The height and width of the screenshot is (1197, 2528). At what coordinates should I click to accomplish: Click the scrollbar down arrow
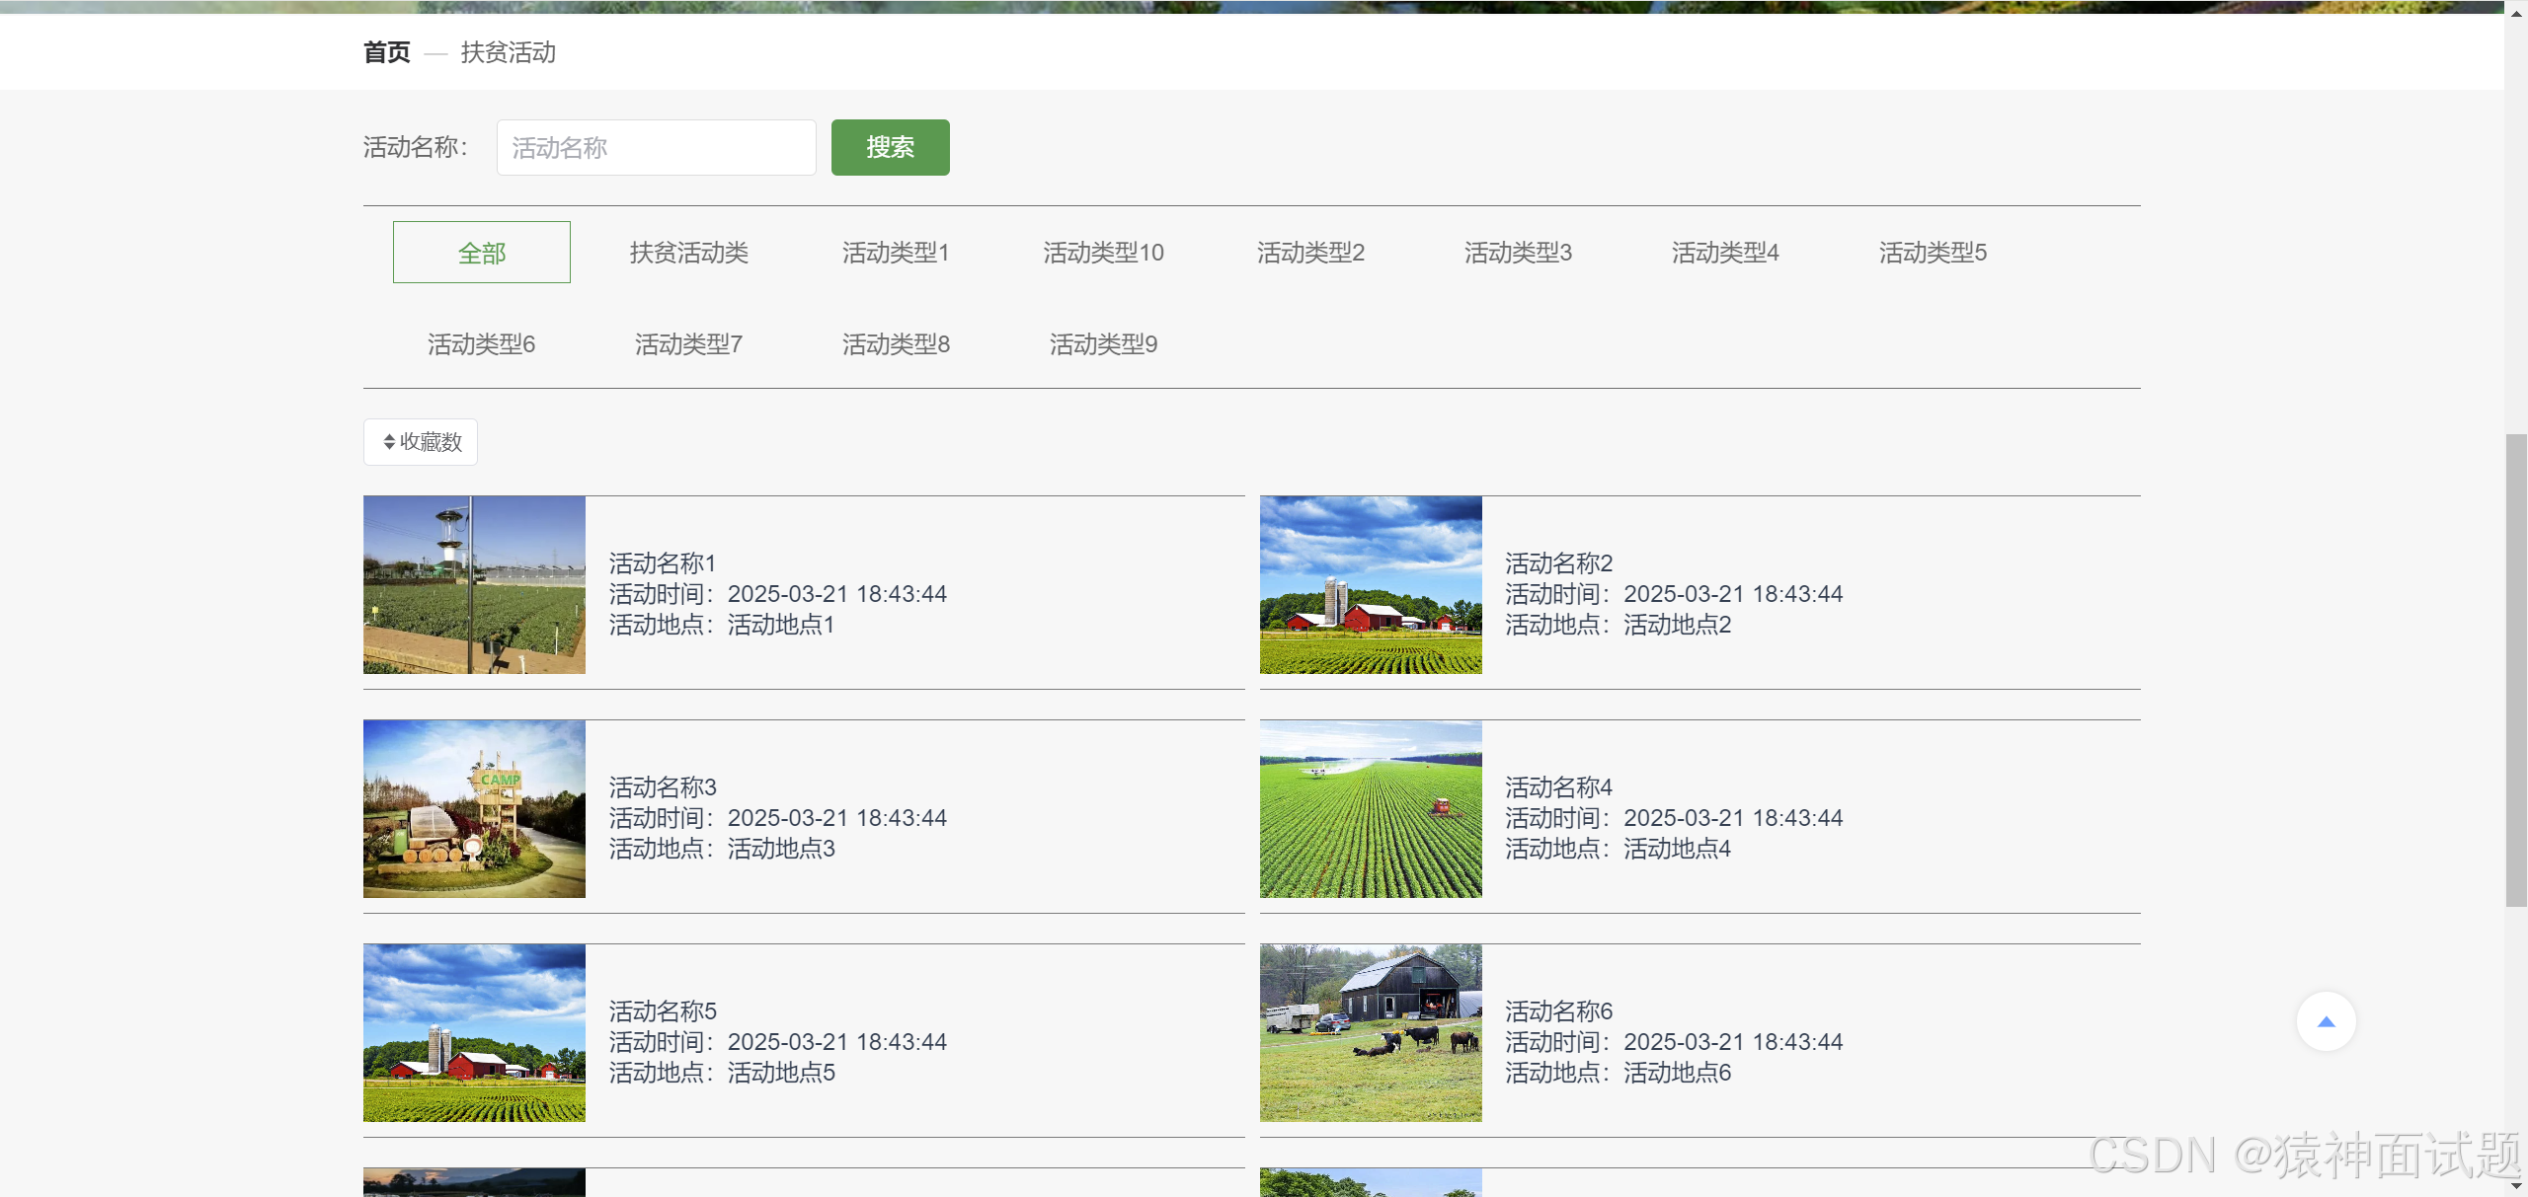pos(2515,1186)
